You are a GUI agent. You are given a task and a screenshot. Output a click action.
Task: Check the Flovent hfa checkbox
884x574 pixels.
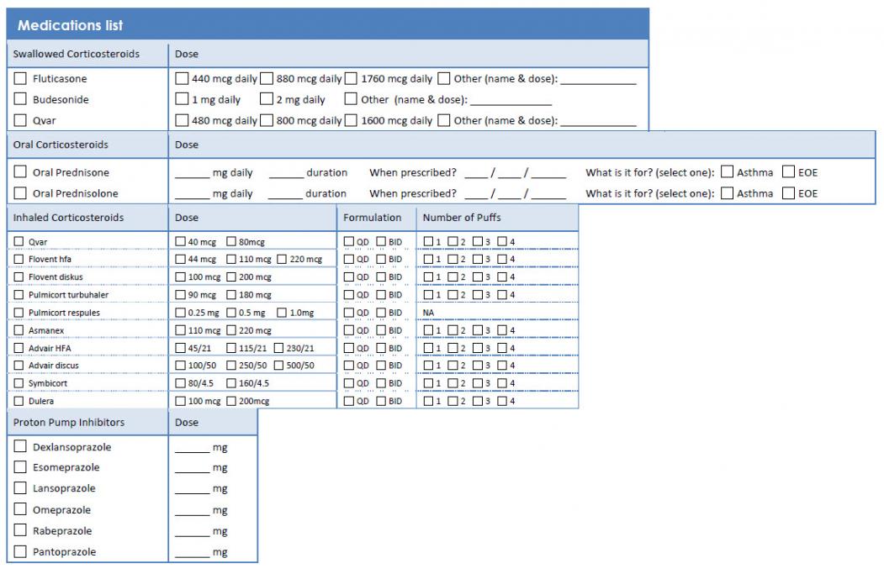(19, 259)
